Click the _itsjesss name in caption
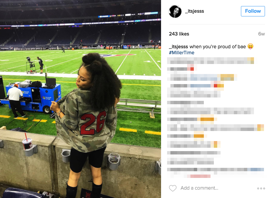This screenshot has width=271, height=198. 178,47
